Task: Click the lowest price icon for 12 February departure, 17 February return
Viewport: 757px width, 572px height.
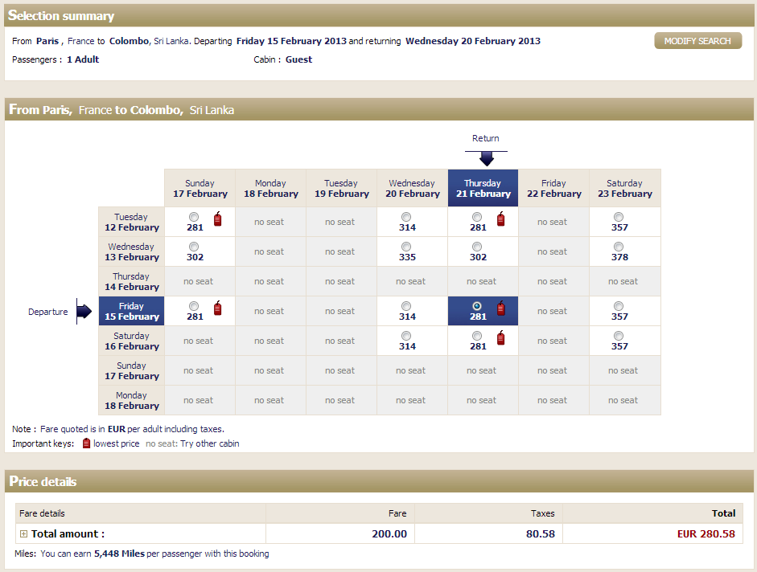Action: coord(217,219)
